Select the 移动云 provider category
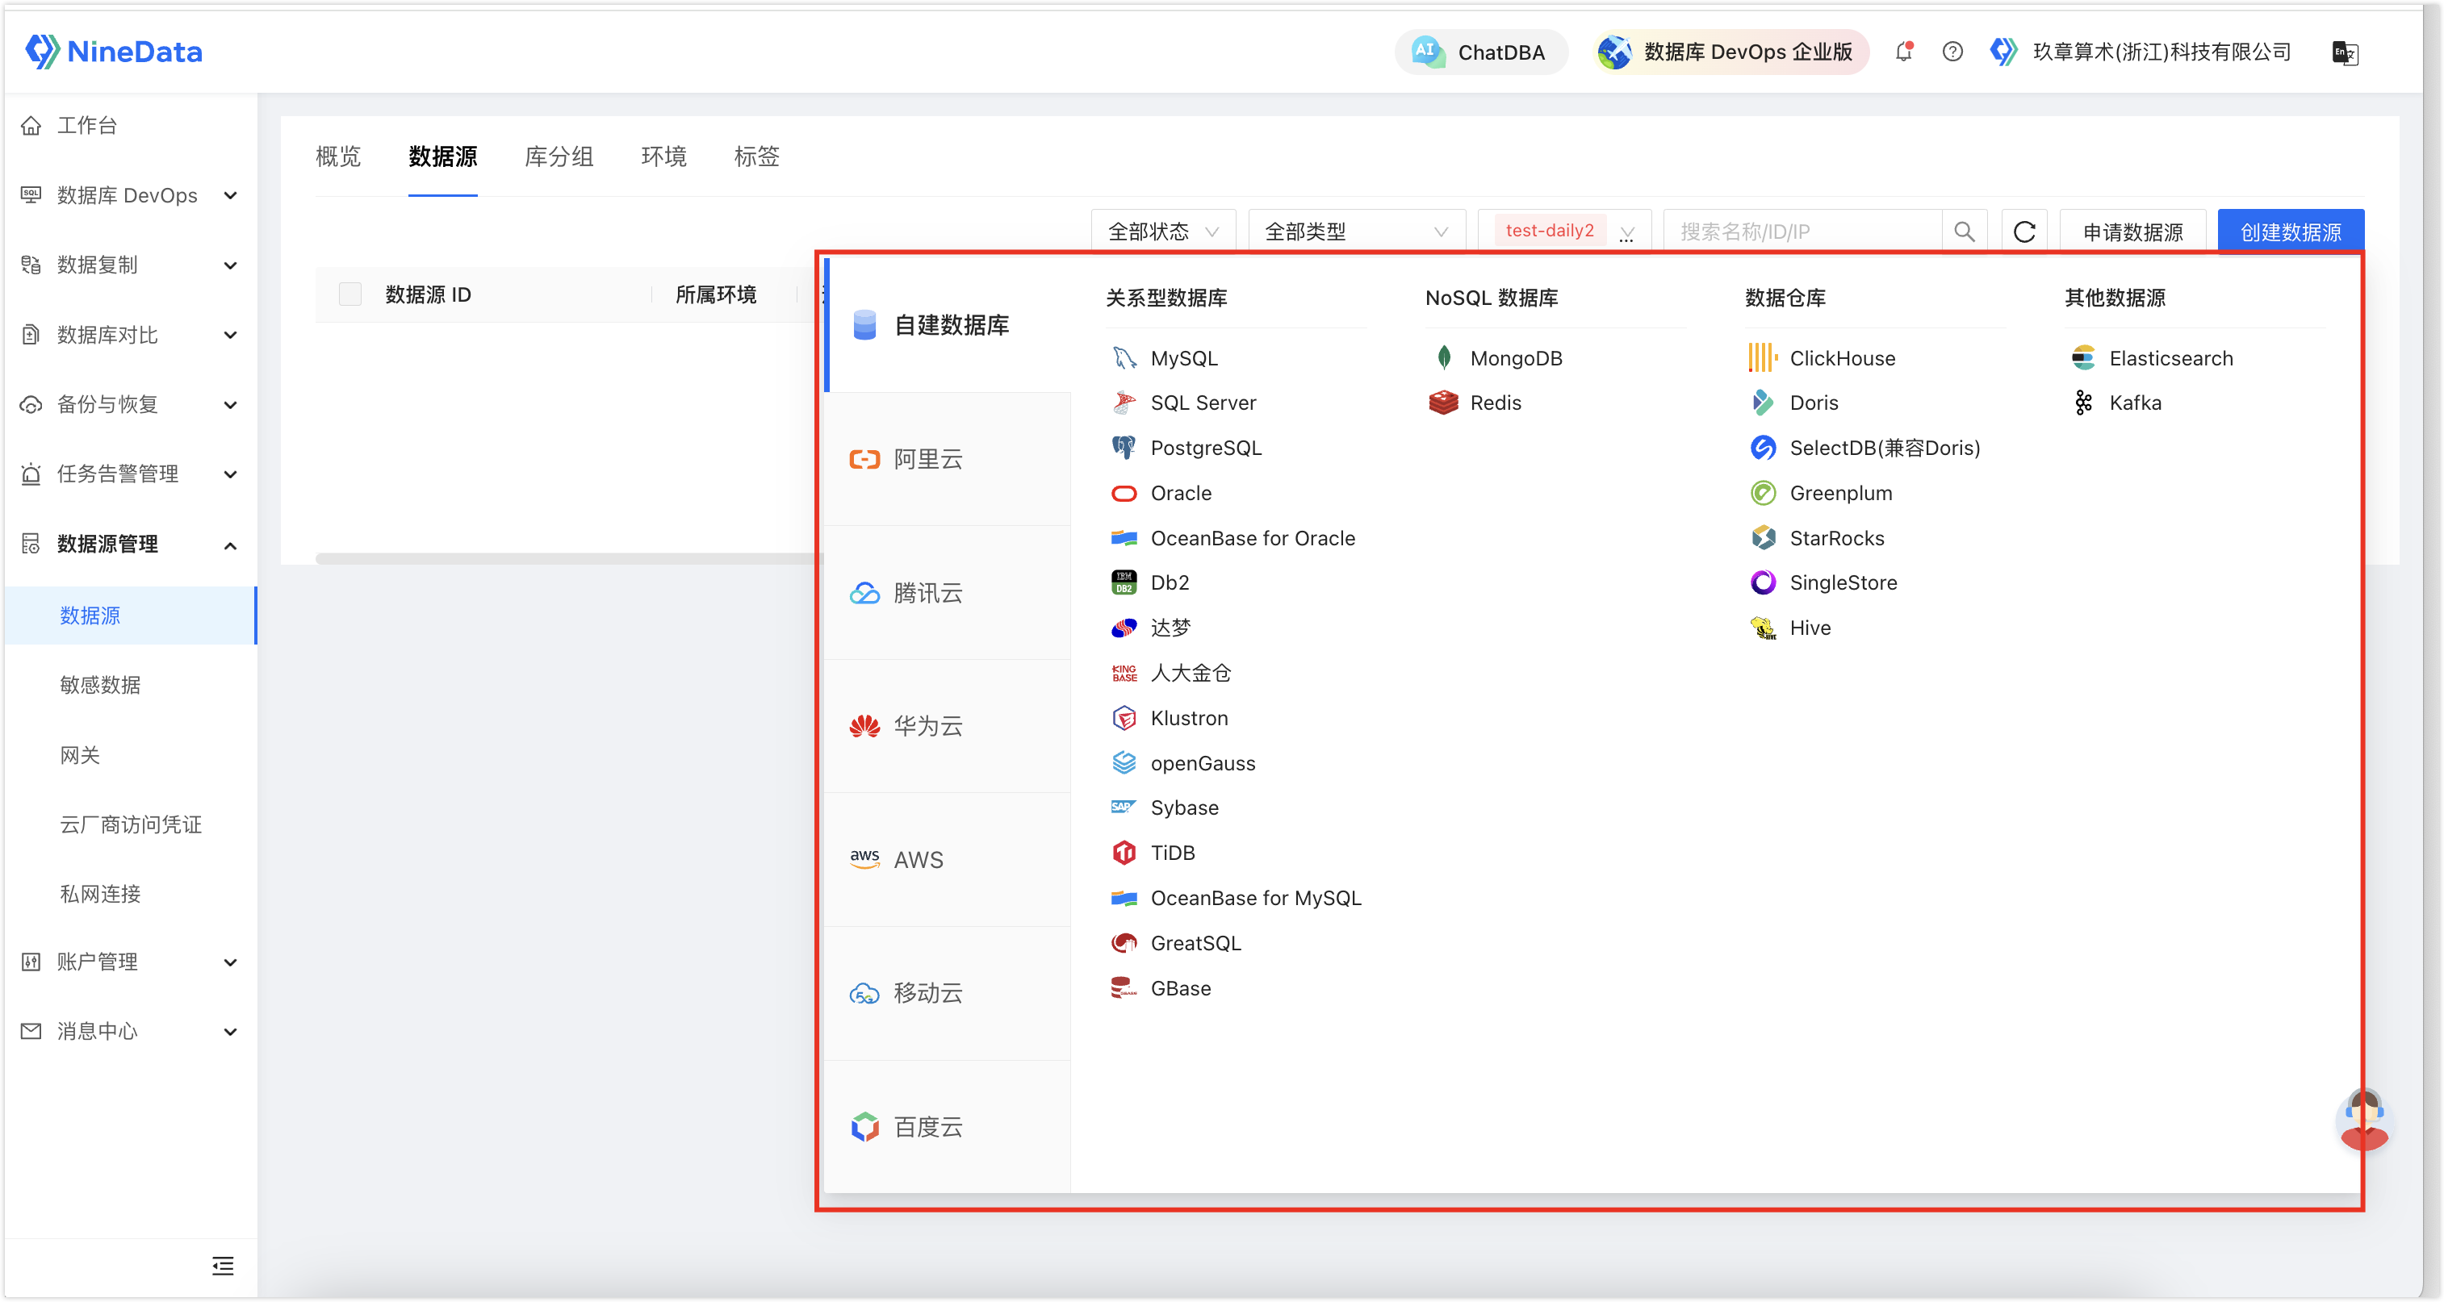Image resolution: width=2444 pixels, height=1302 pixels. click(947, 993)
